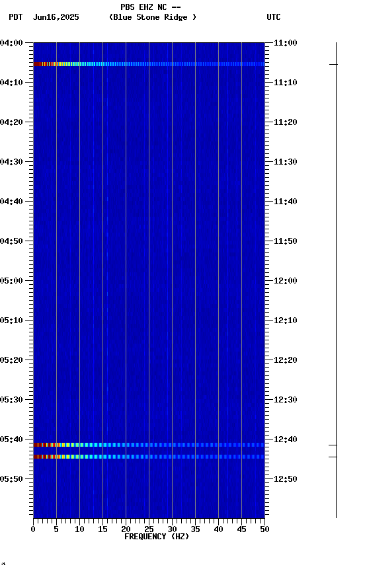Click the 12:20 UTC time label
This screenshot has width=365, height=571.
(286, 360)
